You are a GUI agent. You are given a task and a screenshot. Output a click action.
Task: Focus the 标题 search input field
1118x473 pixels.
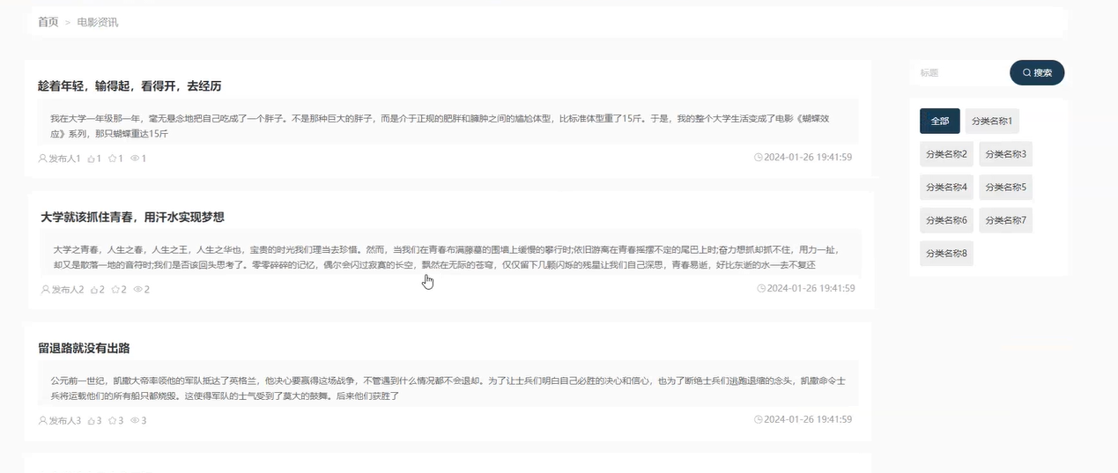[961, 73]
